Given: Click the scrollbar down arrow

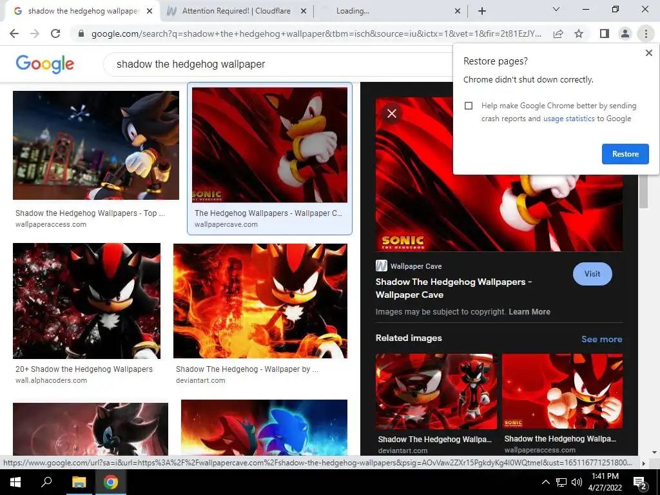Looking at the screenshot, I should [x=654, y=452].
